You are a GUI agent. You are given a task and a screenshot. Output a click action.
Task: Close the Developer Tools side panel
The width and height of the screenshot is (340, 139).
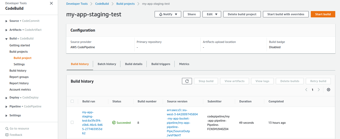click(x=51, y=3)
